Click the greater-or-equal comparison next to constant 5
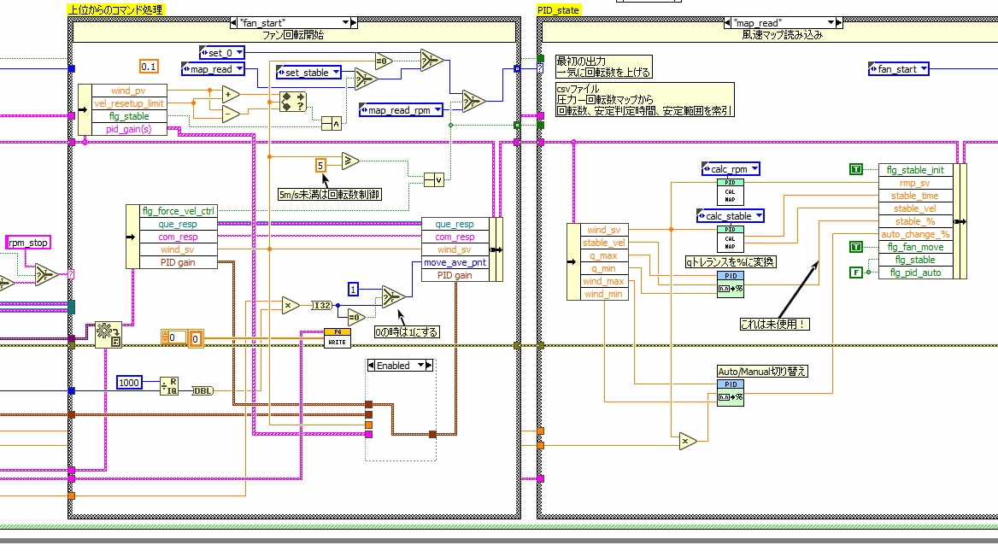The image size is (998, 551). (x=350, y=161)
